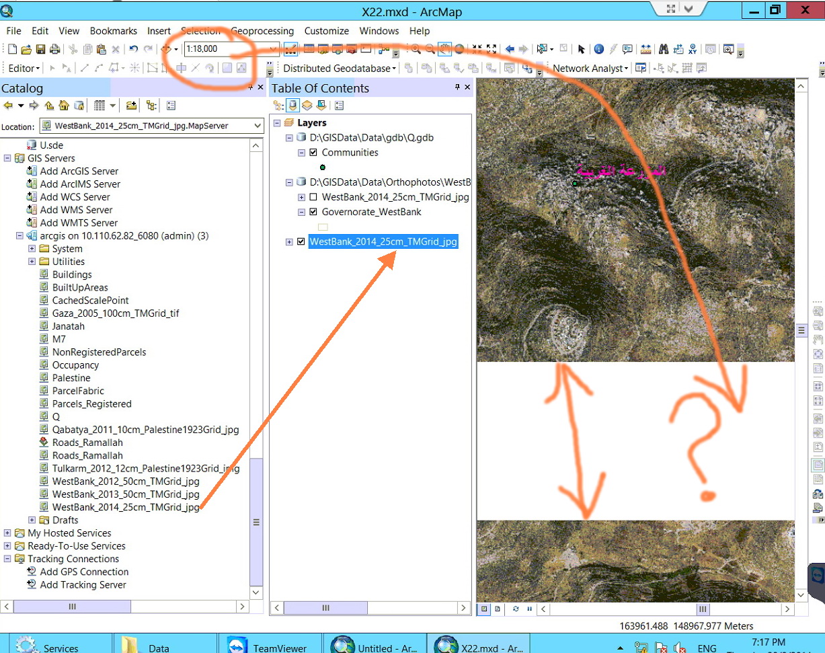Open the File menu
825x653 pixels.
(13, 31)
